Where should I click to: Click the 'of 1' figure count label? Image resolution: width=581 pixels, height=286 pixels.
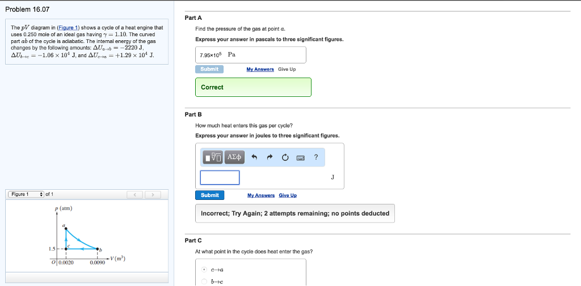click(x=50, y=194)
